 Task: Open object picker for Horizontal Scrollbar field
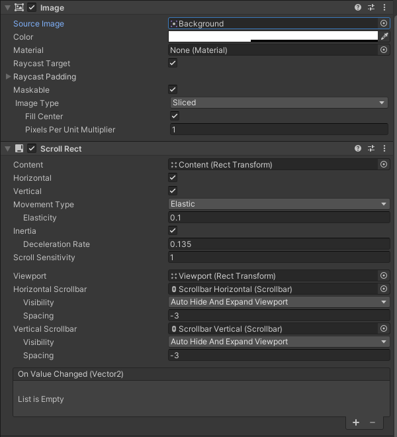click(x=384, y=289)
